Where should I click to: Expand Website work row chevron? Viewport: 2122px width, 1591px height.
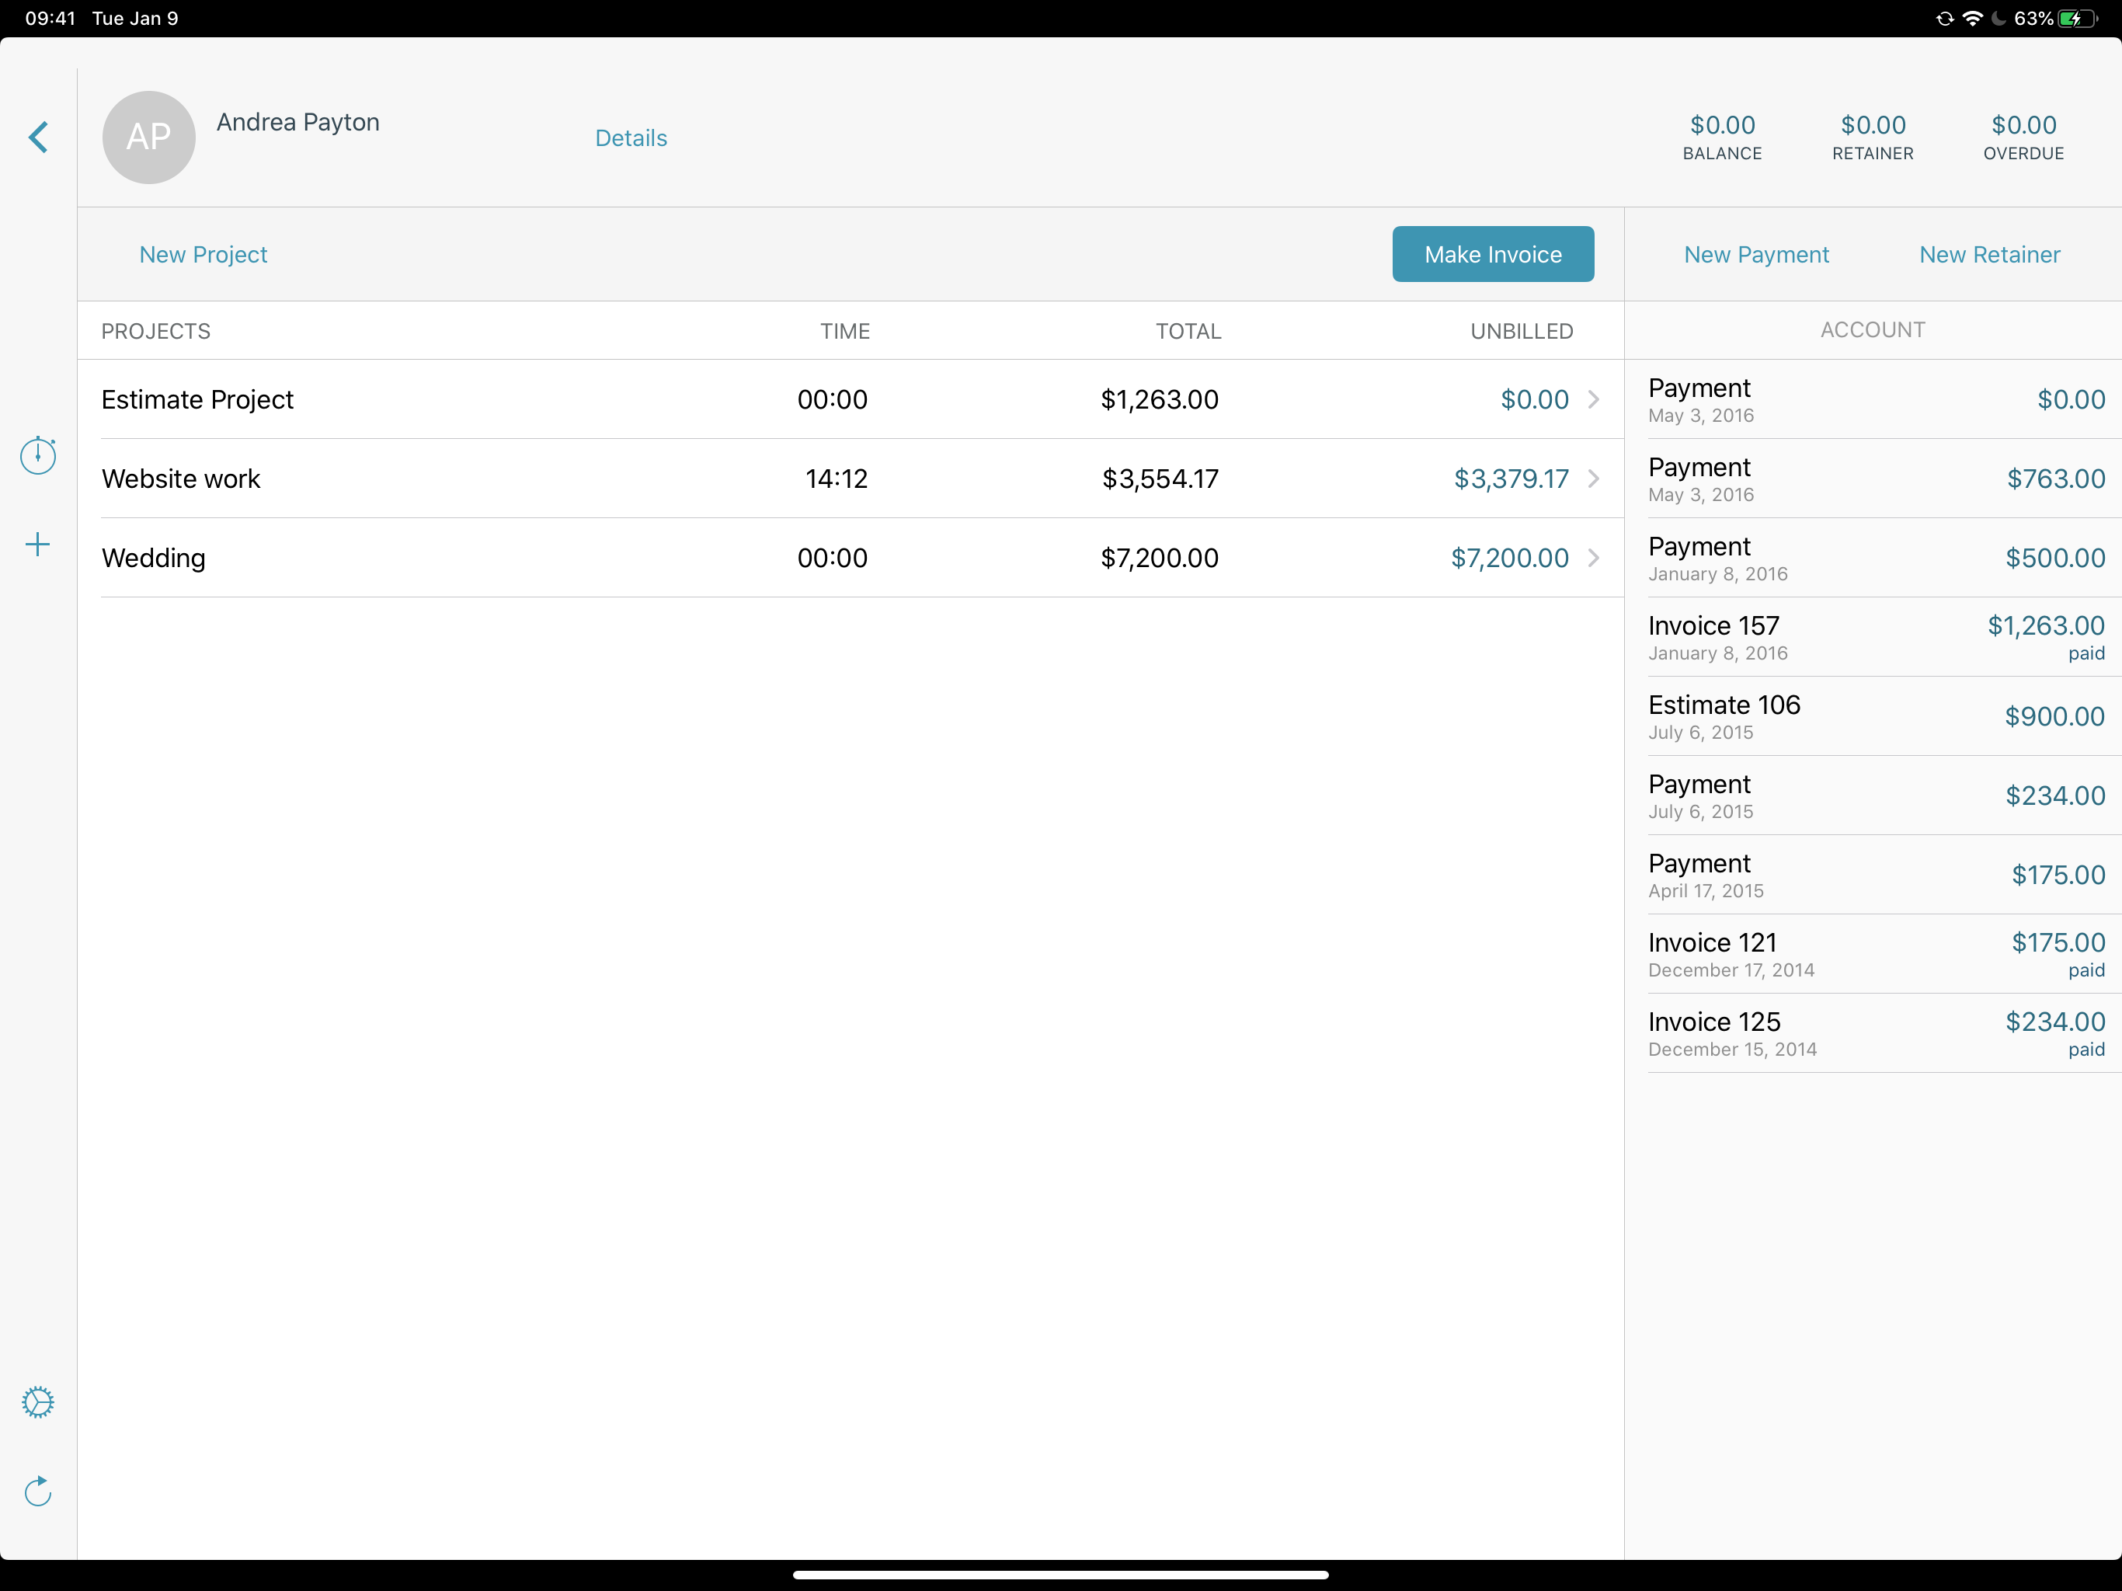click(x=1593, y=478)
